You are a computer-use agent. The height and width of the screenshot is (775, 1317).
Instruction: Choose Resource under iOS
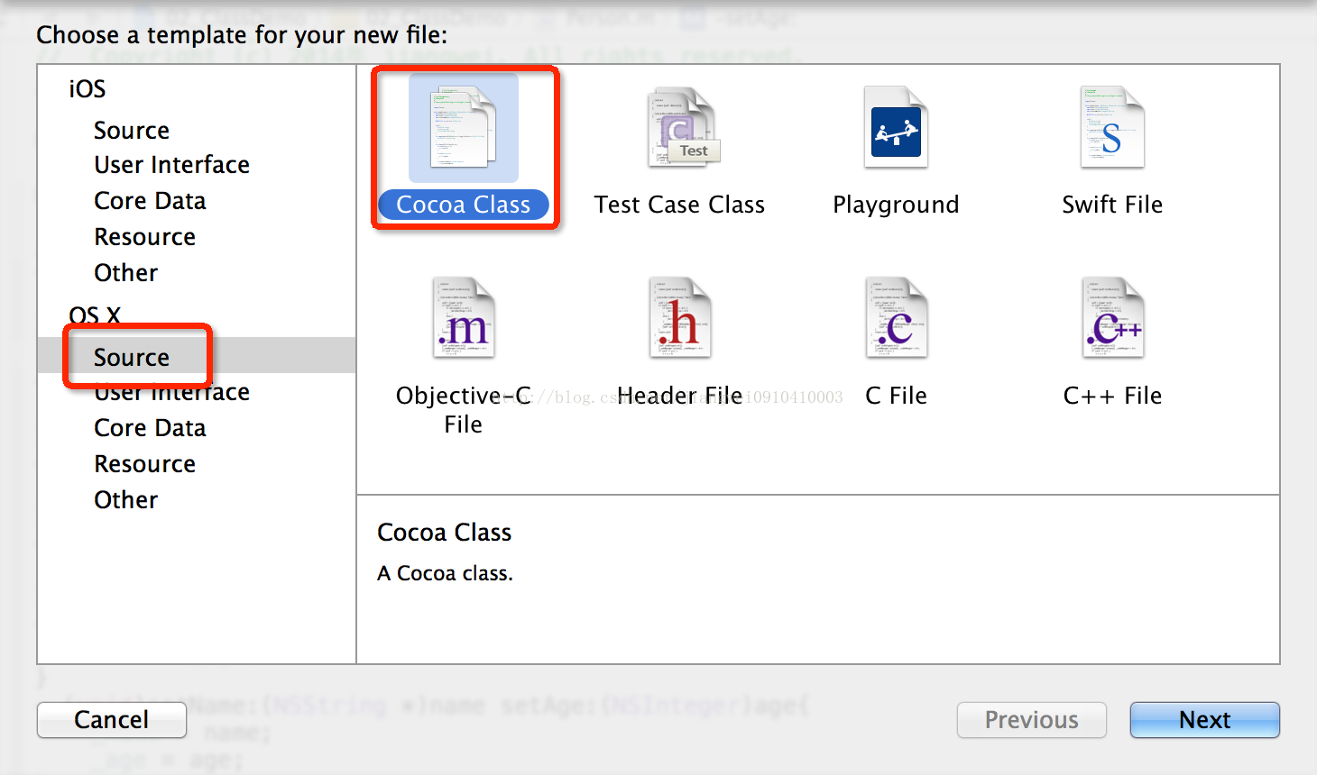145,237
